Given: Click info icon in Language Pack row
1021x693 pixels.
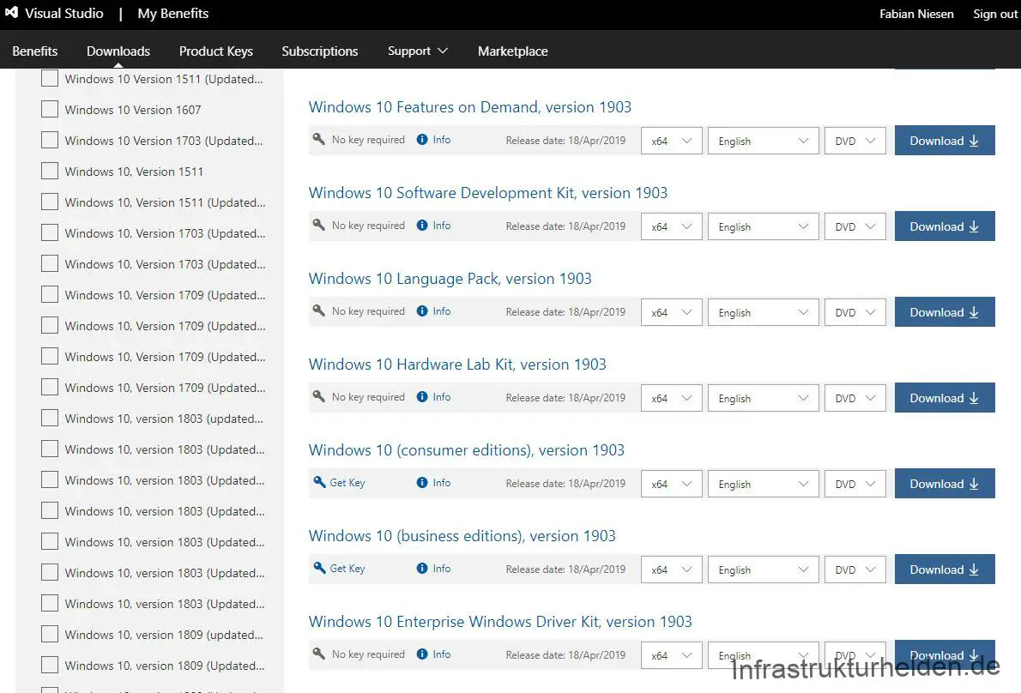Looking at the screenshot, I should pyautogui.click(x=422, y=311).
